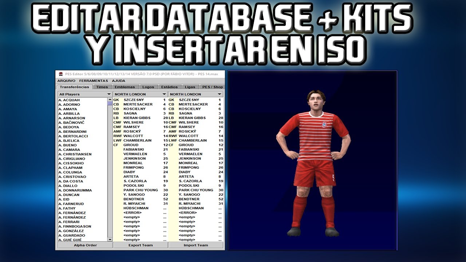Image resolution: width=466 pixels, height=262 pixels.
Task: Switch to the Transferências tab
Action: 74,87
